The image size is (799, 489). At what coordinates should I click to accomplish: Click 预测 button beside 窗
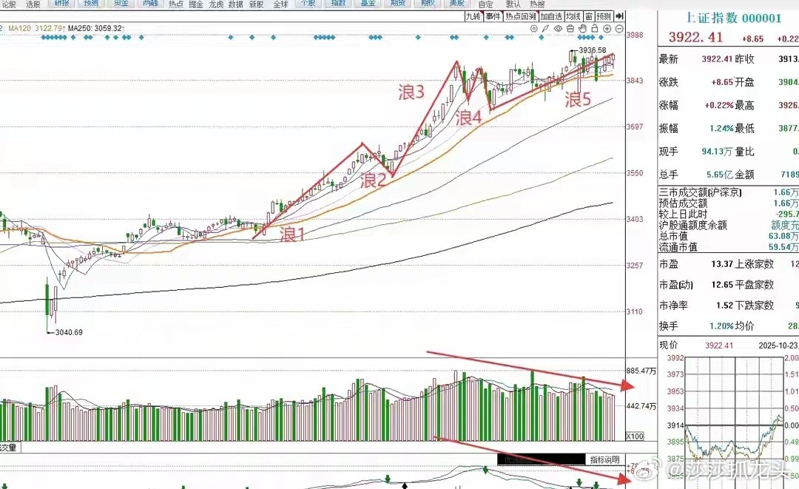tap(604, 16)
